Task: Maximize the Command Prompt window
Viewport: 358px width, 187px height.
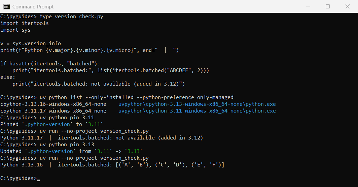Action: (x=328, y=6)
